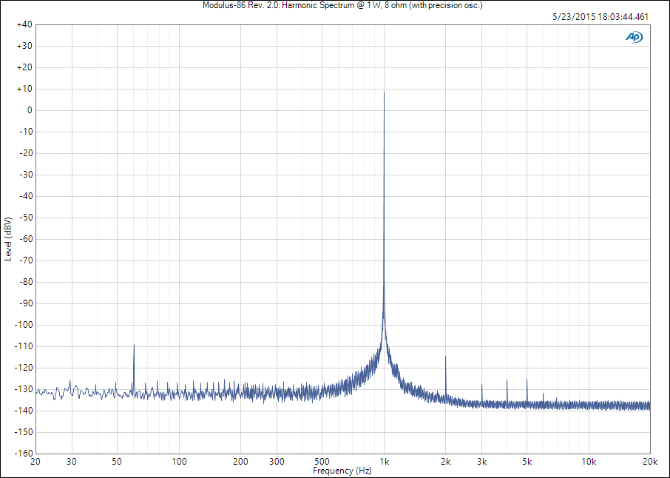Click the +10 Y-axis value
This screenshot has width=670, height=478.
tap(24, 89)
